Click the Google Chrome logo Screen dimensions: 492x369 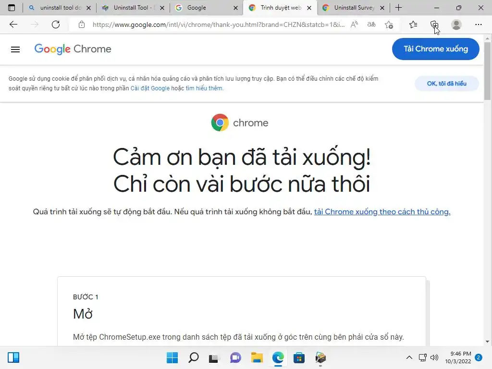[x=73, y=49]
